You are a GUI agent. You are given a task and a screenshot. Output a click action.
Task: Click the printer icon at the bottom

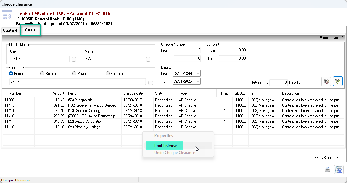pos(327,170)
